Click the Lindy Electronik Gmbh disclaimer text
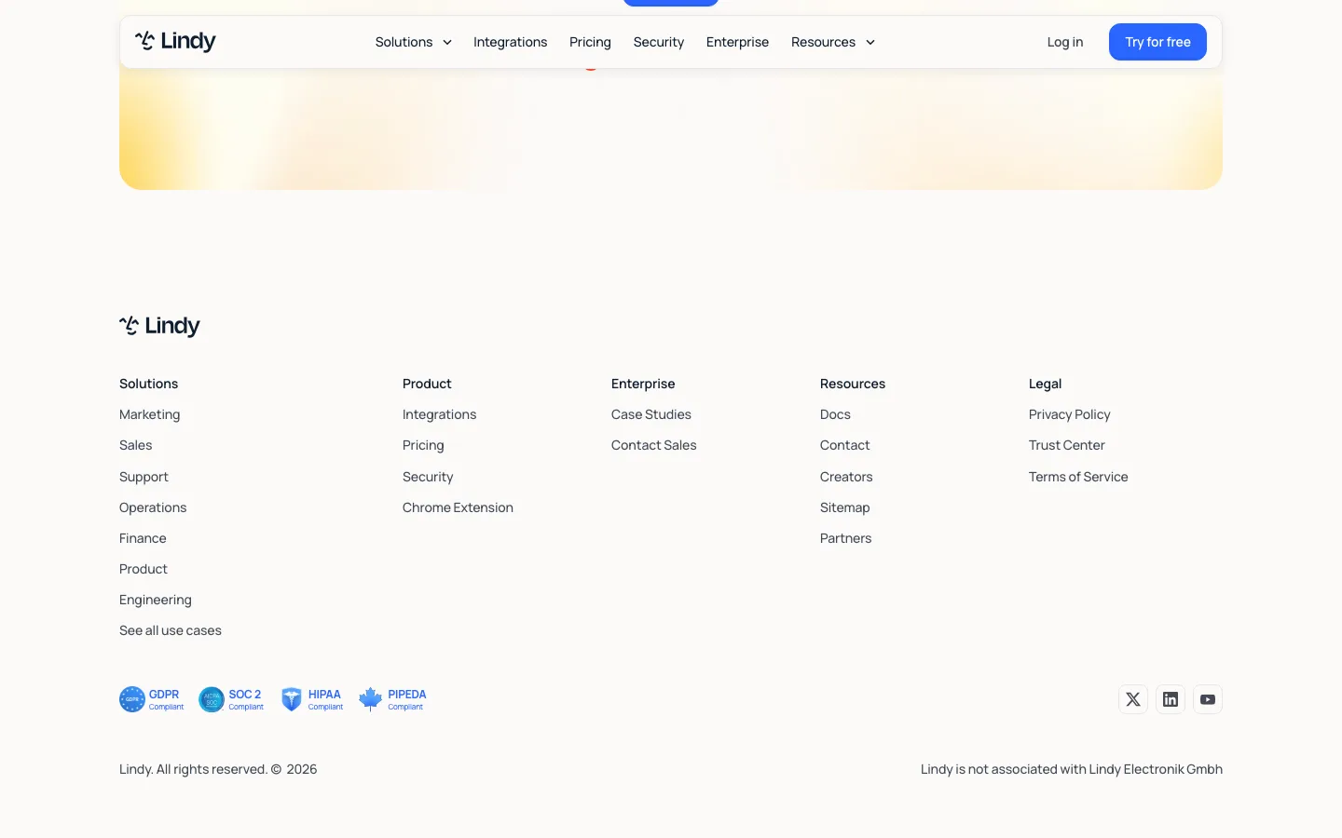Image resolution: width=1342 pixels, height=838 pixels. [1072, 769]
